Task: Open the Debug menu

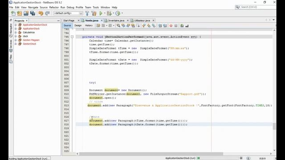Action: (70, 8)
